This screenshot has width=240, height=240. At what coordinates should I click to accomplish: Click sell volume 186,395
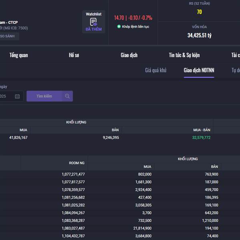[212, 198]
